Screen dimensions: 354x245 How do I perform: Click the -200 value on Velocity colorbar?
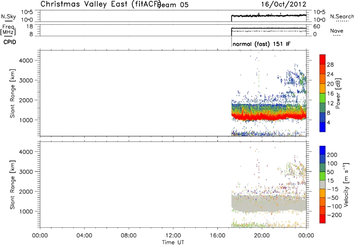pyautogui.click(x=335, y=215)
